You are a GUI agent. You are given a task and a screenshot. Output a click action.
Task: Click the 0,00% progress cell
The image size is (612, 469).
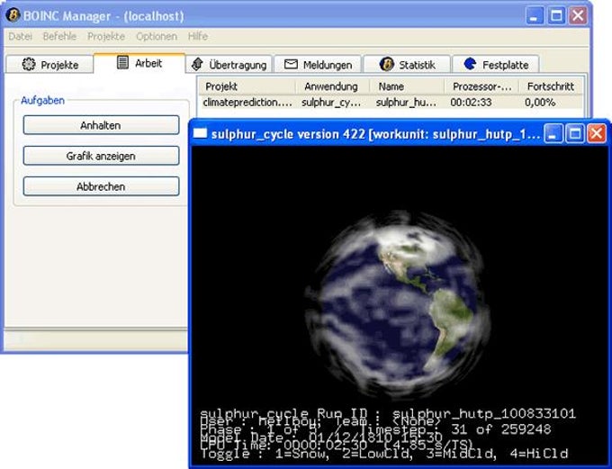540,103
